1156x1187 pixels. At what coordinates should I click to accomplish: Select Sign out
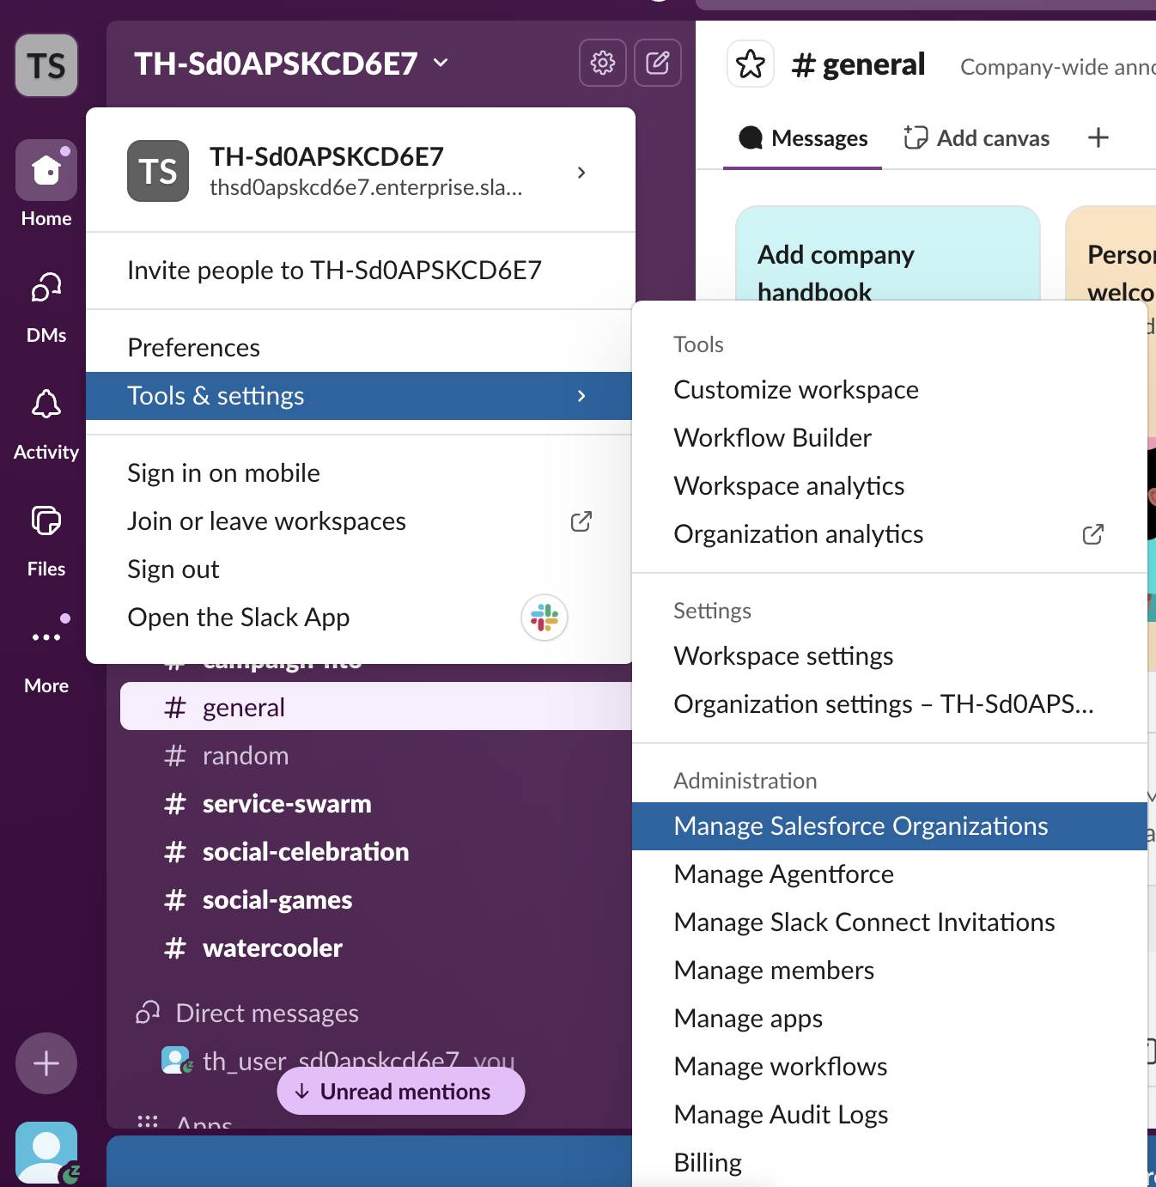(x=361, y=569)
